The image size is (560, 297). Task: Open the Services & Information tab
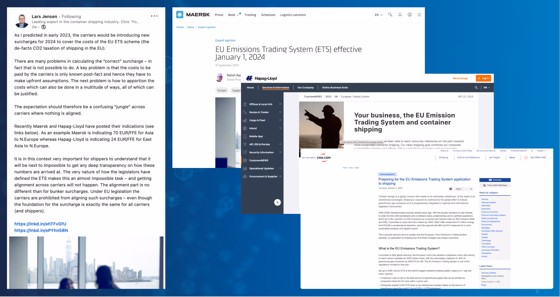point(275,88)
